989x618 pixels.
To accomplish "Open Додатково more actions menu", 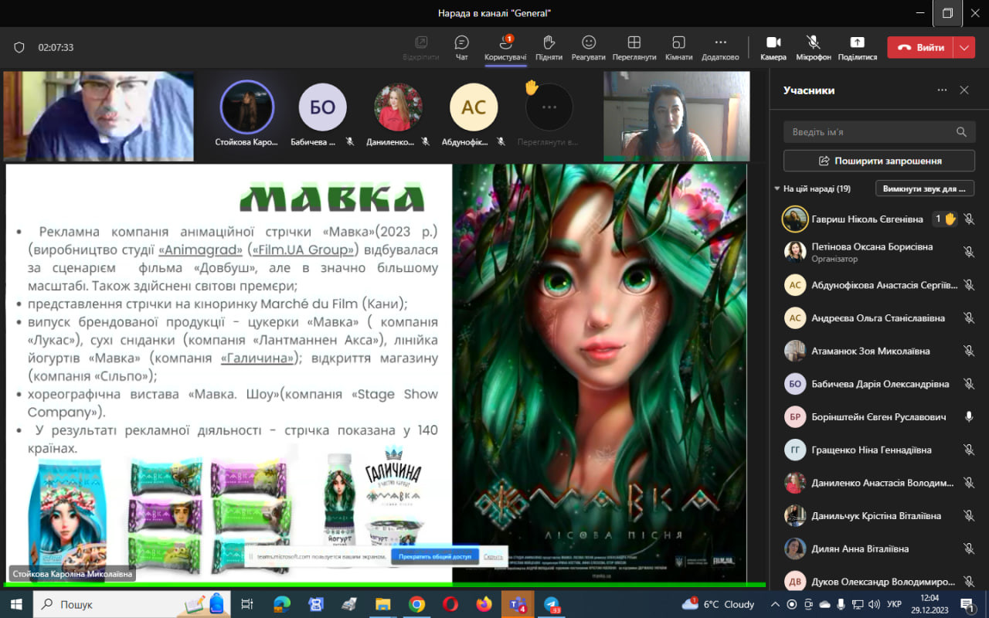I will tap(720, 47).
